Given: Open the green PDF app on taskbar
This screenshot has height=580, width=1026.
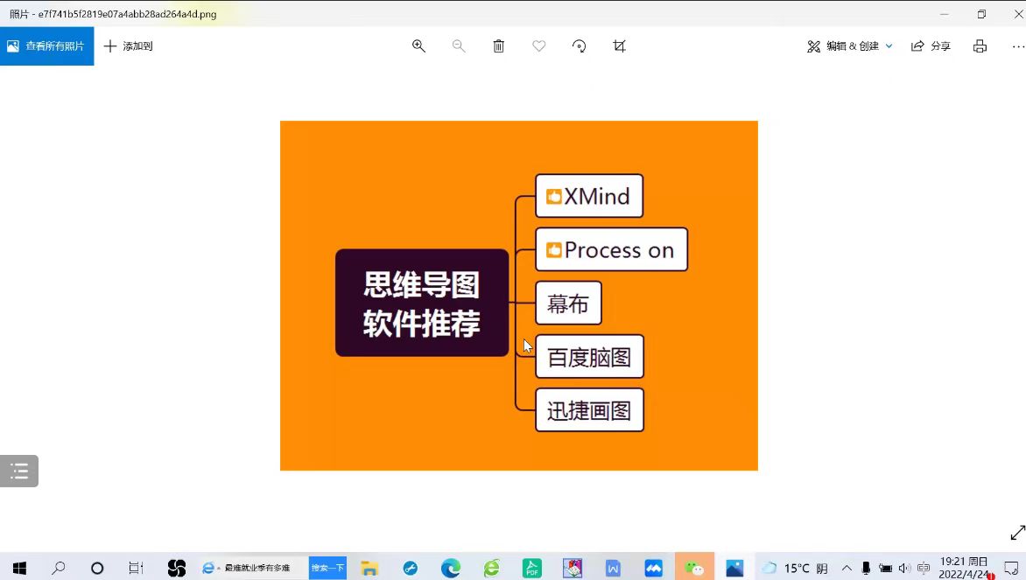Looking at the screenshot, I should click(x=532, y=569).
